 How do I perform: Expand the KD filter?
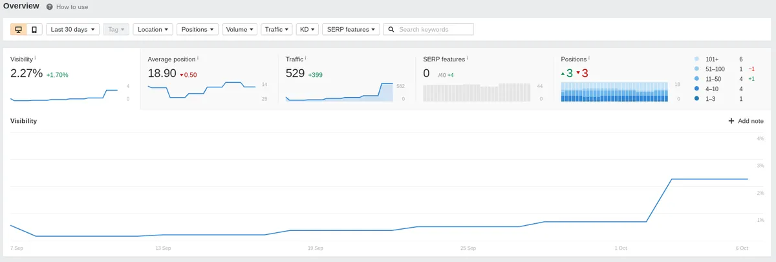(307, 29)
